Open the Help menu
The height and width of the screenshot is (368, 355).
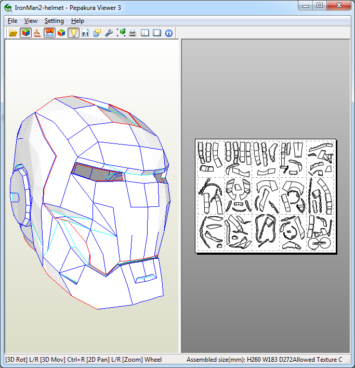[x=77, y=21]
